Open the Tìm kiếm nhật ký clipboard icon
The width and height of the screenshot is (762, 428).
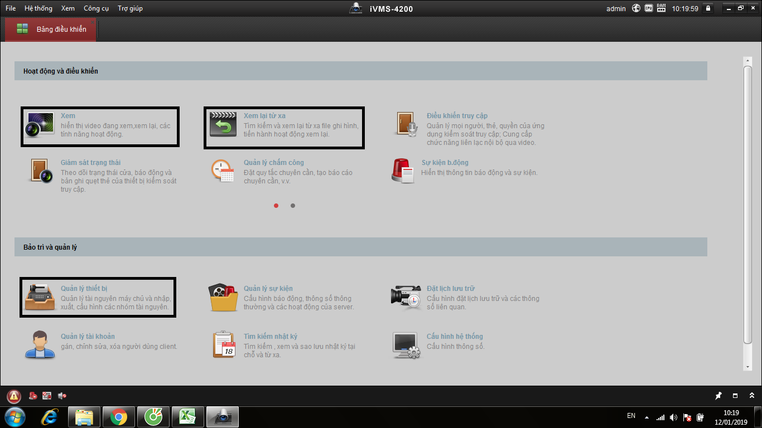224,344
